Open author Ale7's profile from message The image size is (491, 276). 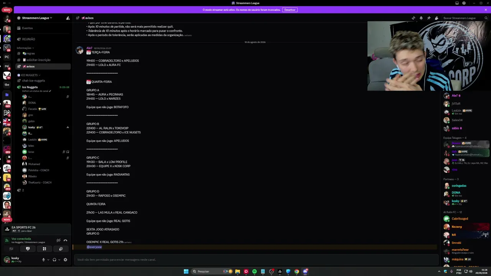(x=89, y=48)
